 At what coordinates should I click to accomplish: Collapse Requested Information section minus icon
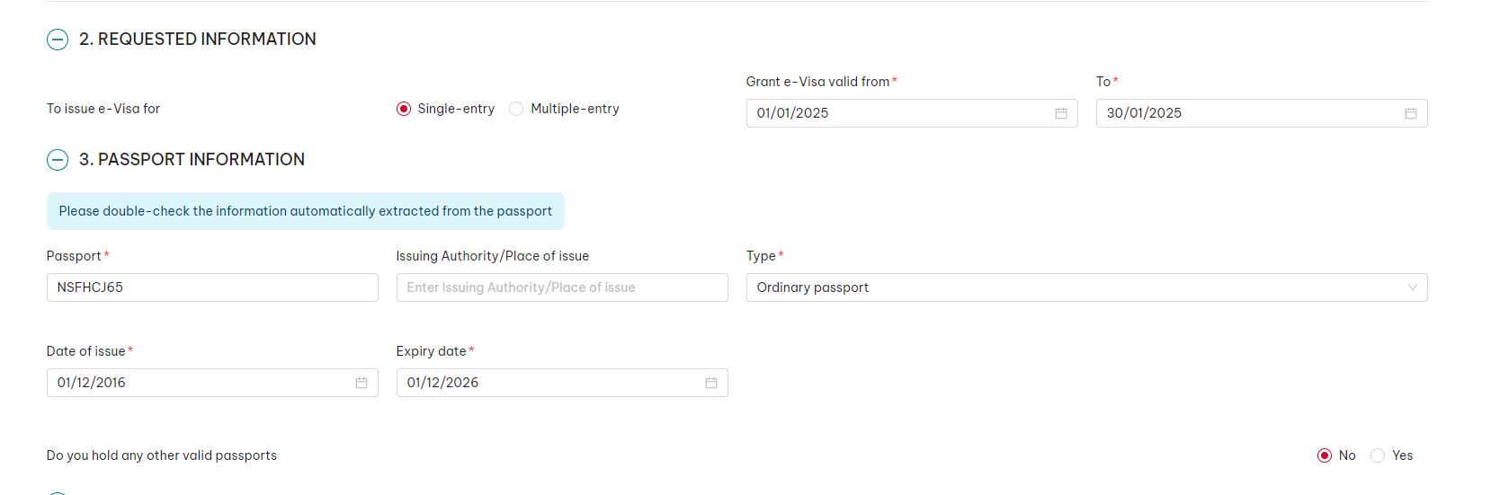point(58,40)
